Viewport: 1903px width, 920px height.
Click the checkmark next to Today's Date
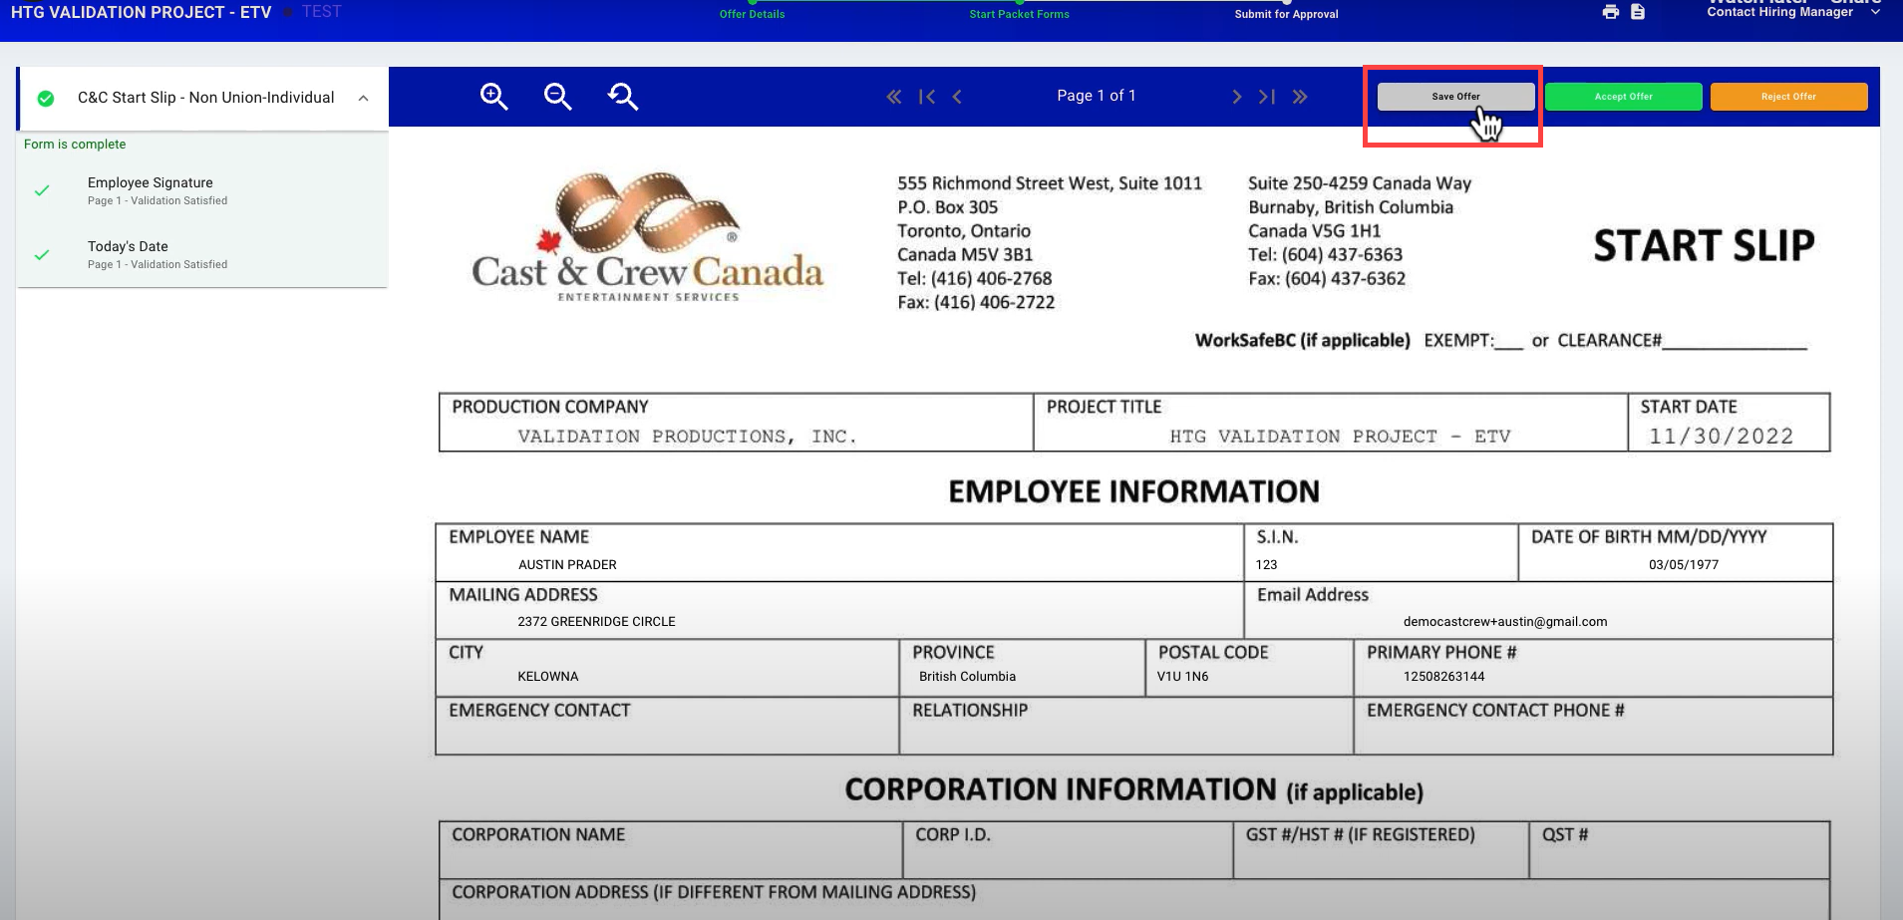pyautogui.click(x=42, y=255)
